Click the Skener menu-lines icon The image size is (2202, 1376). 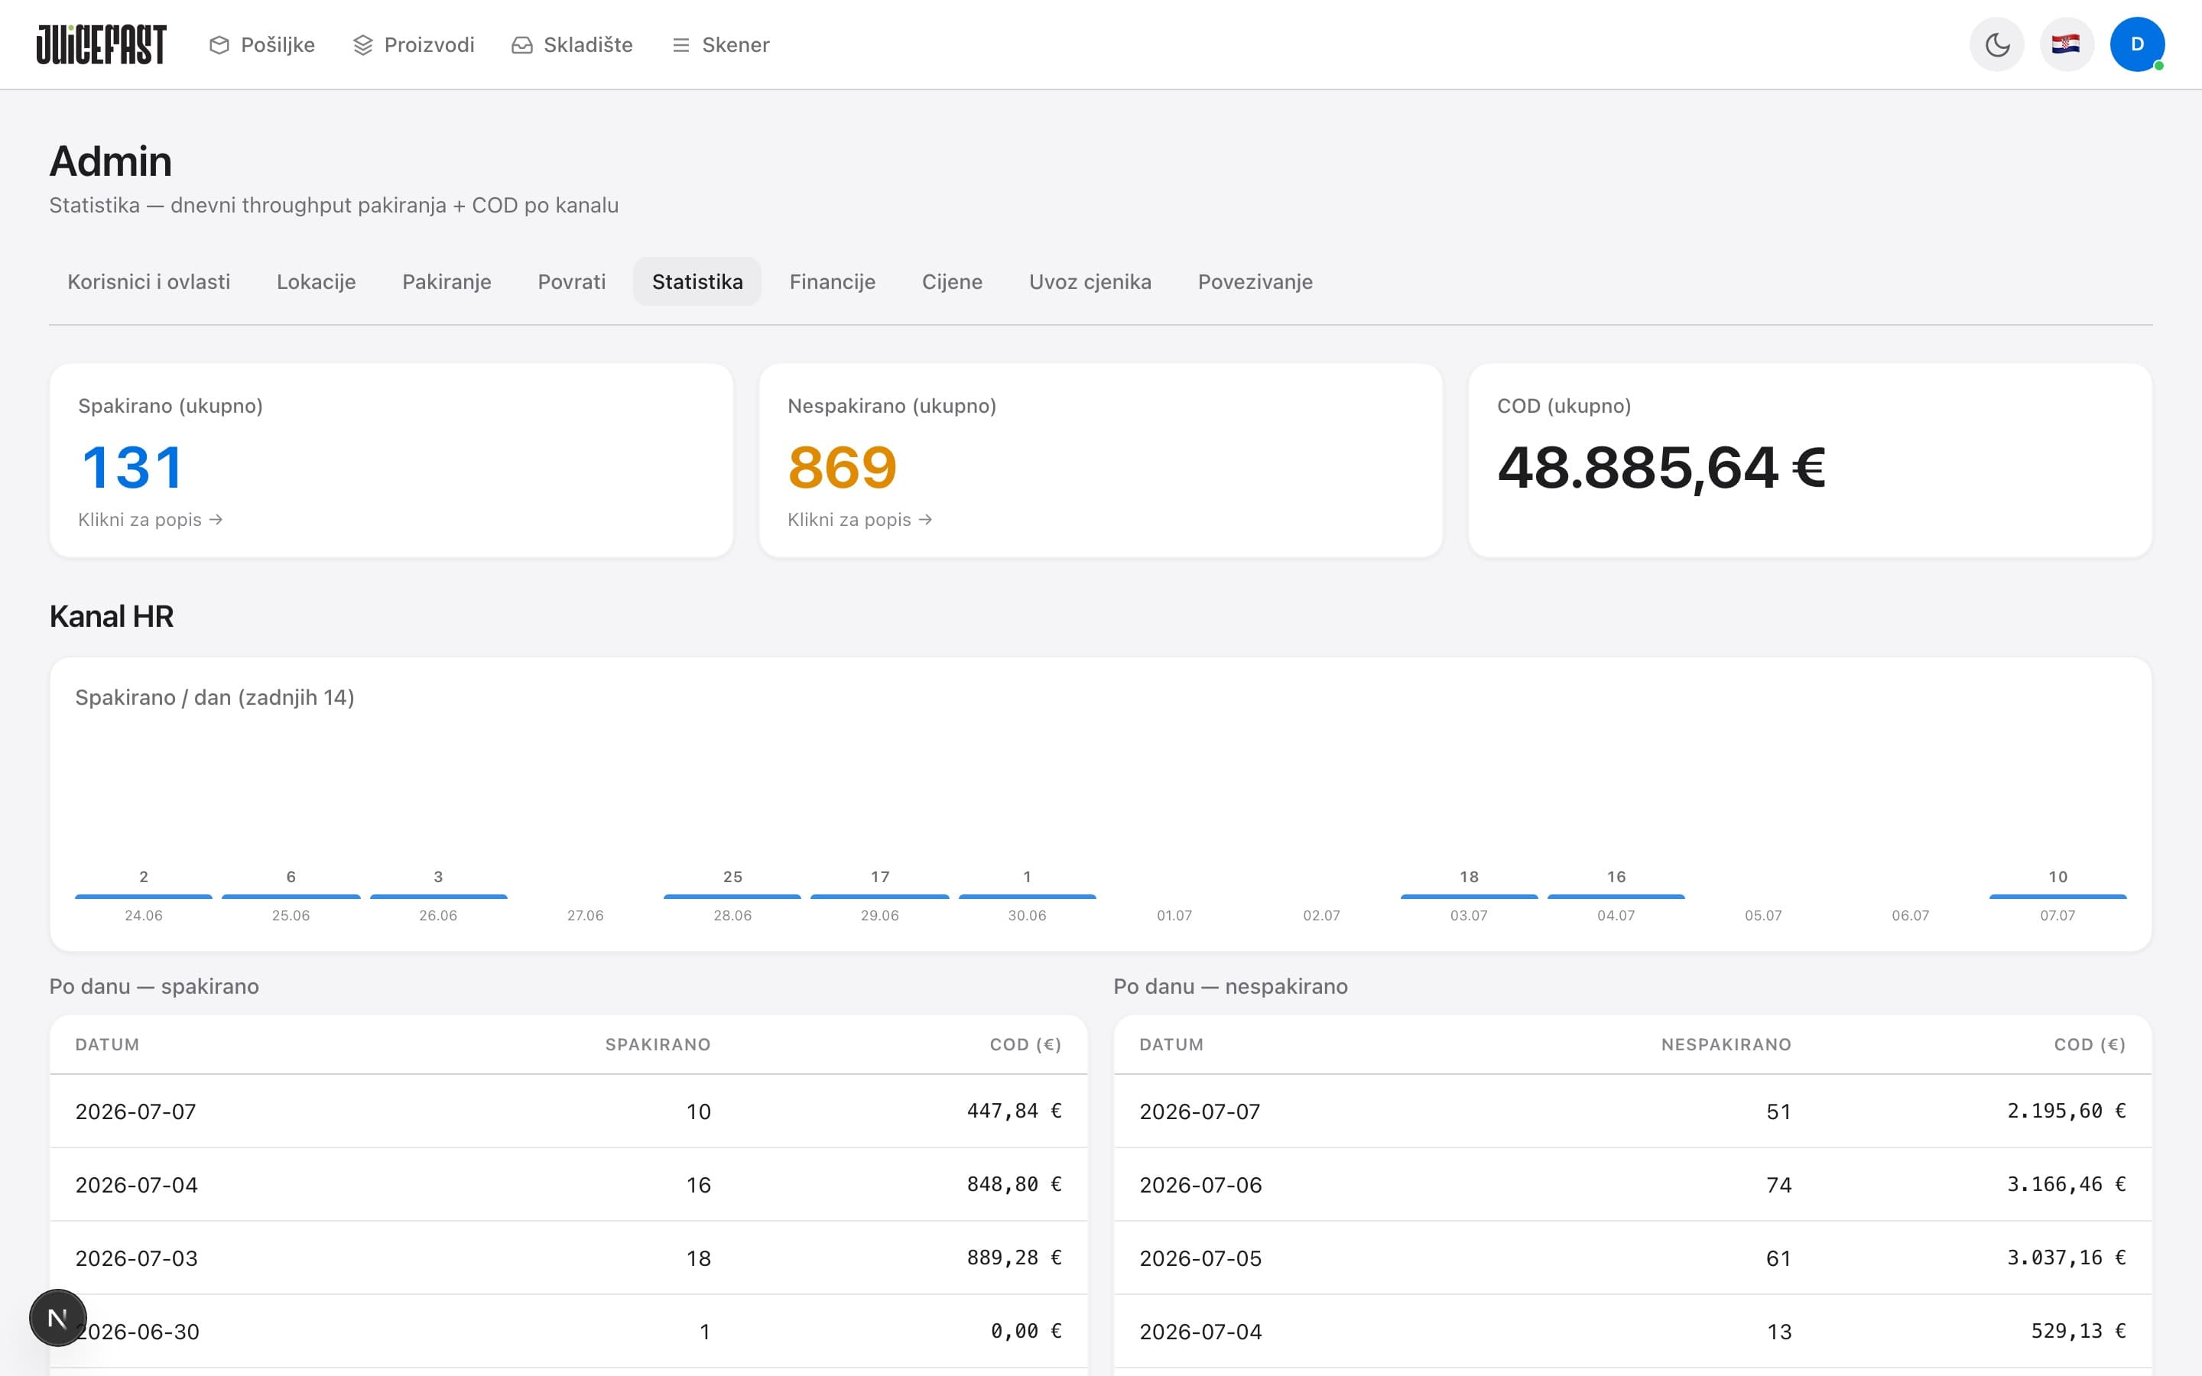coord(680,44)
